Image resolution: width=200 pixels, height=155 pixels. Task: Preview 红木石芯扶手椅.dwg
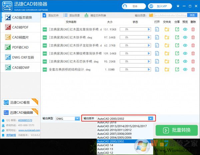pyautogui.click(x=185, y=61)
